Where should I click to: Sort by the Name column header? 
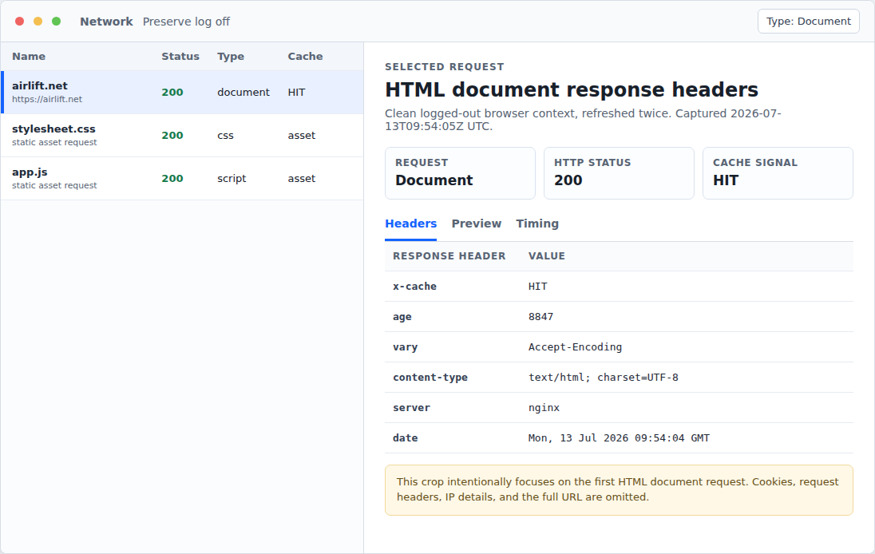click(x=29, y=57)
